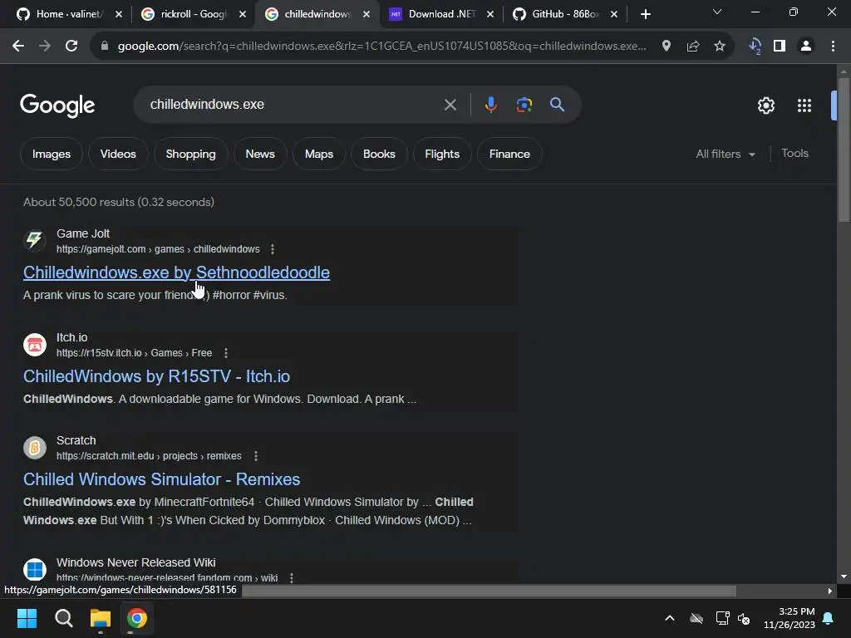The width and height of the screenshot is (851, 638).
Task: Share this page icon
Action: (693, 47)
